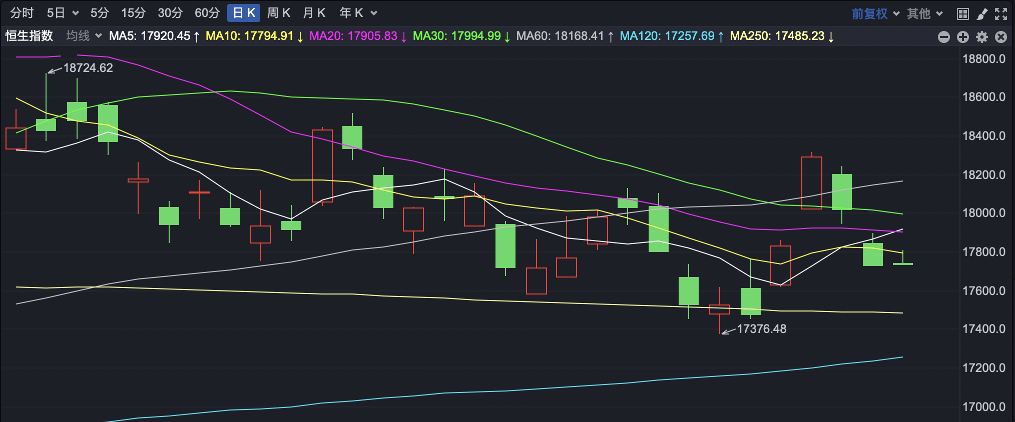Click the MA30: 17994.99 label
Viewport: 1015px width, 422px height.
pyautogui.click(x=461, y=36)
